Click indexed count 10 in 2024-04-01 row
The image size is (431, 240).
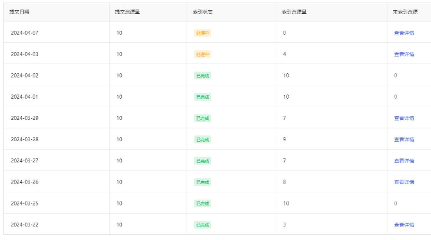point(286,97)
